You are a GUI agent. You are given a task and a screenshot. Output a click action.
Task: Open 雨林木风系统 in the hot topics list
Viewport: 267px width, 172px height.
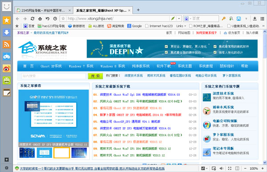[x=223, y=107]
